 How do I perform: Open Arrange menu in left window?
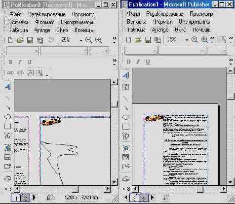click(42, 30)
